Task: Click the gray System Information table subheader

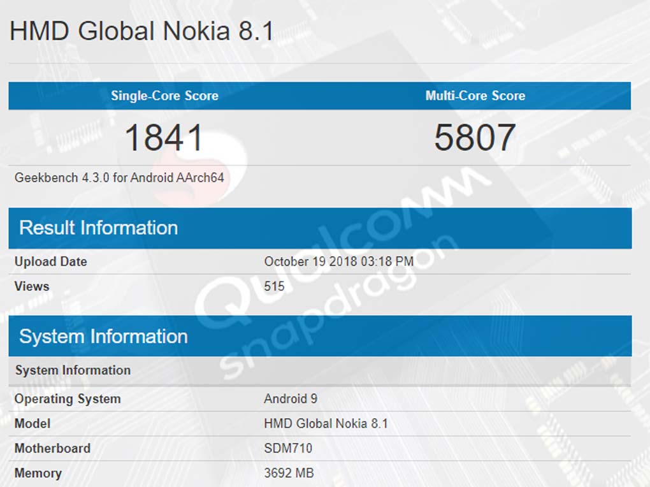Action: click(73, 370)
